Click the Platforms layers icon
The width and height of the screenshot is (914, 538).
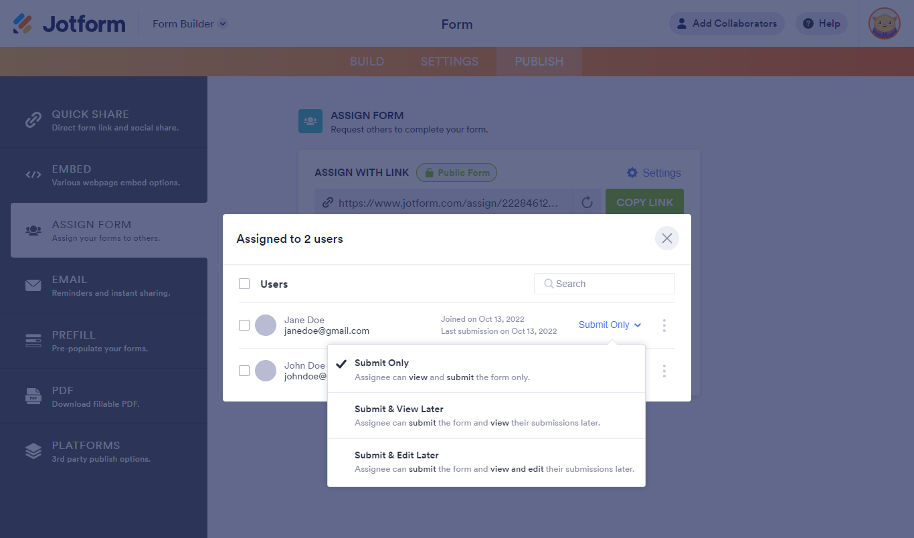pyautogui.click(x=33, y=451)
